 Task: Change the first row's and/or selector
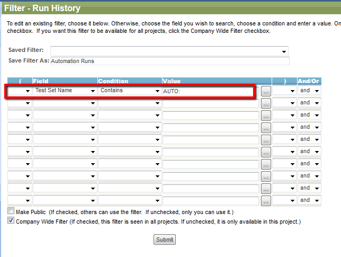coord(309,91)
